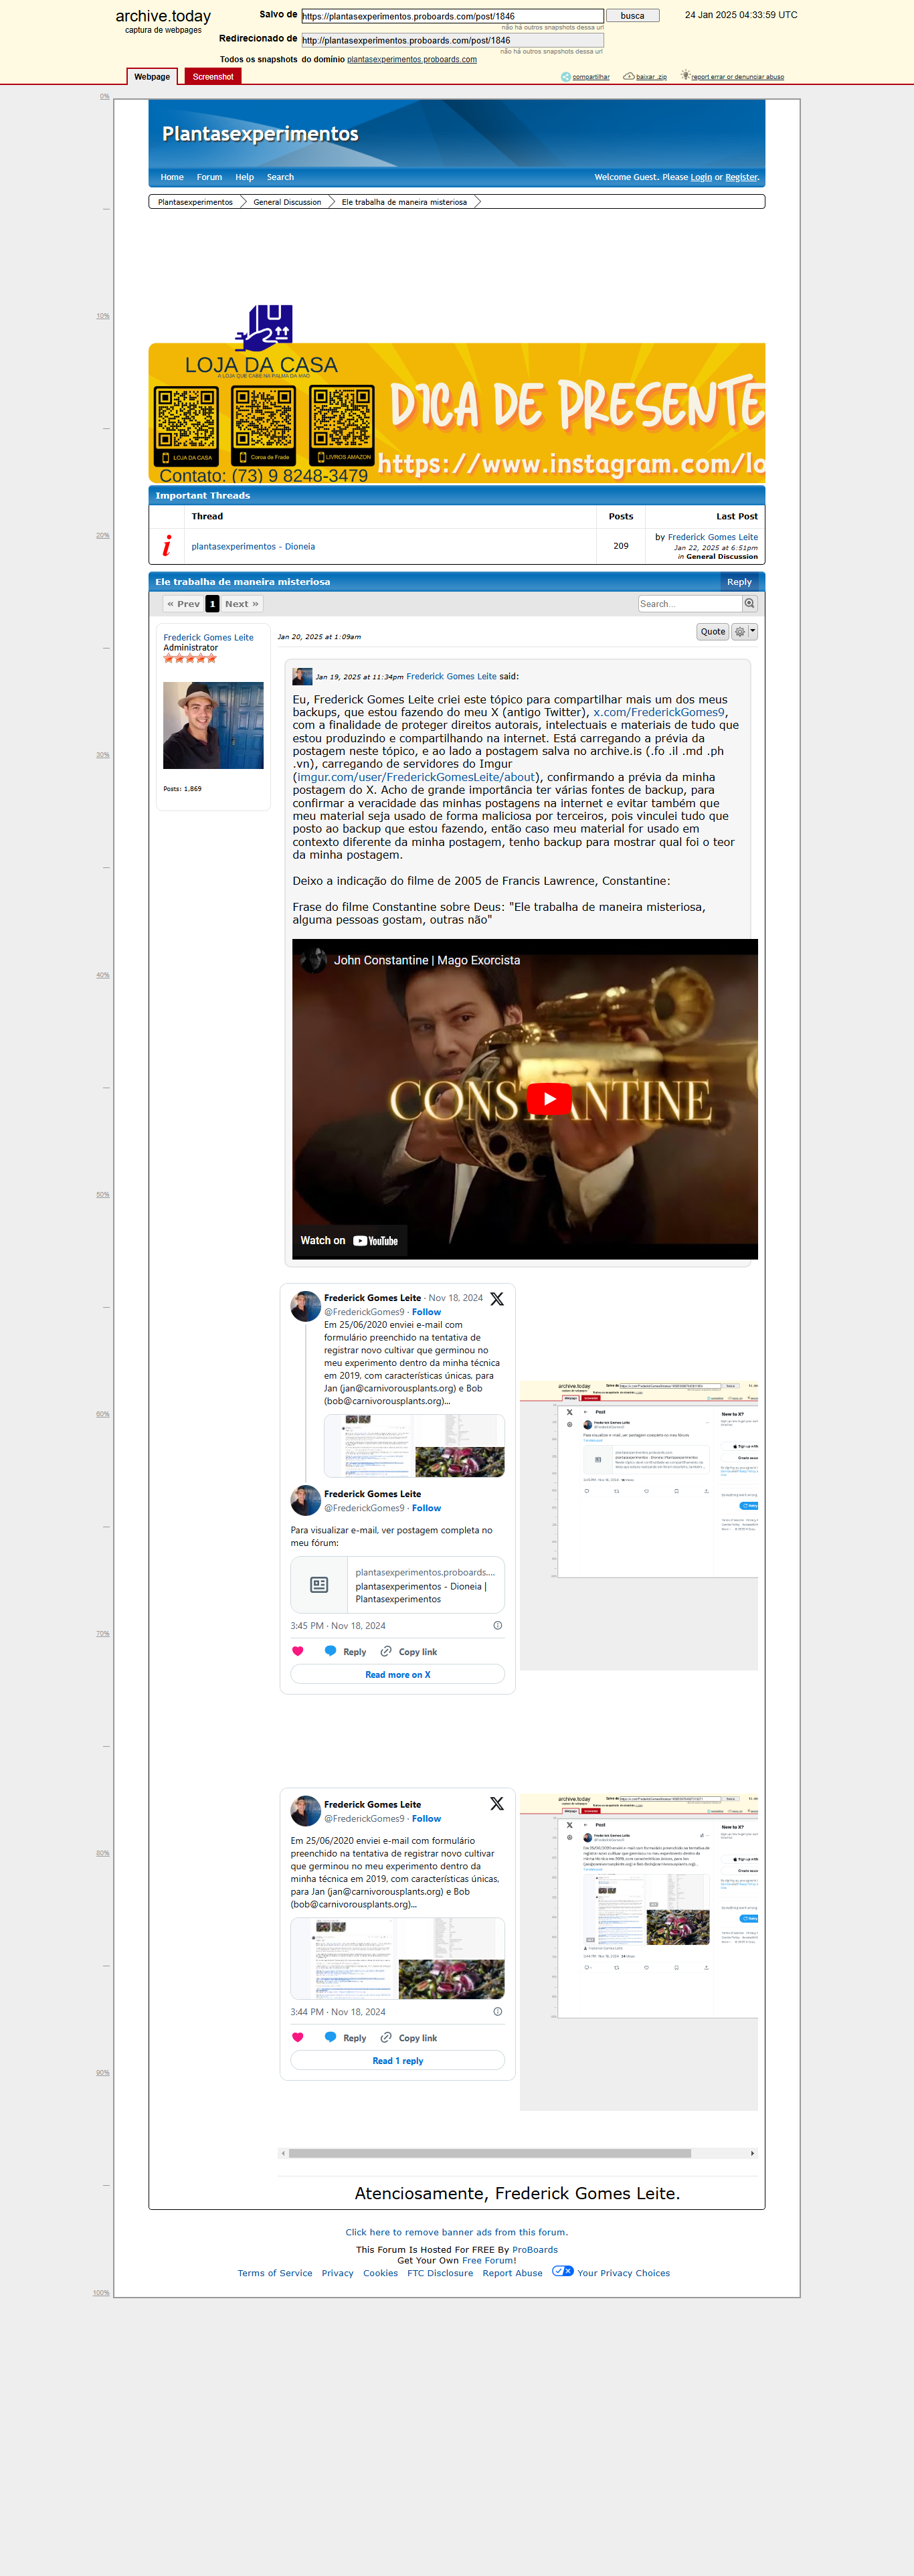Click the Dica de Presente banner
This screenshot has width=914, height=2576.
[x=457, y=413]
